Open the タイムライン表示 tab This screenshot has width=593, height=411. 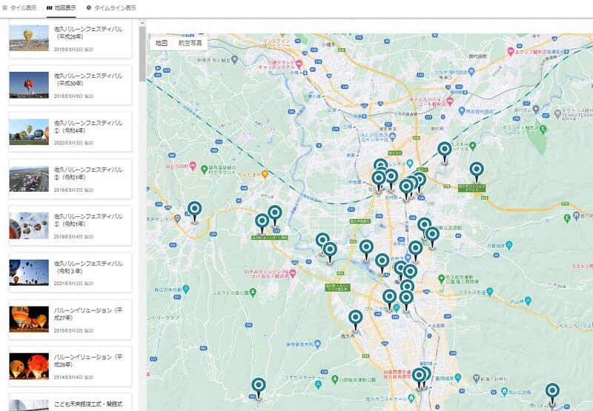click(111, 7)
